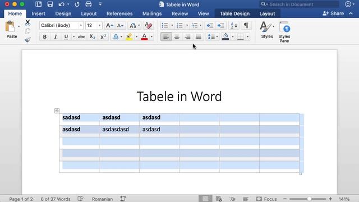Increase font size with the large A icon
Viewport: 359px width, 202px height.
109,25
